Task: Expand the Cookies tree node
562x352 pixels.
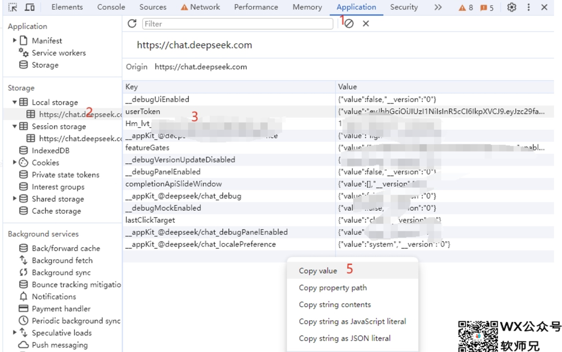Action: tap(15, 162)
